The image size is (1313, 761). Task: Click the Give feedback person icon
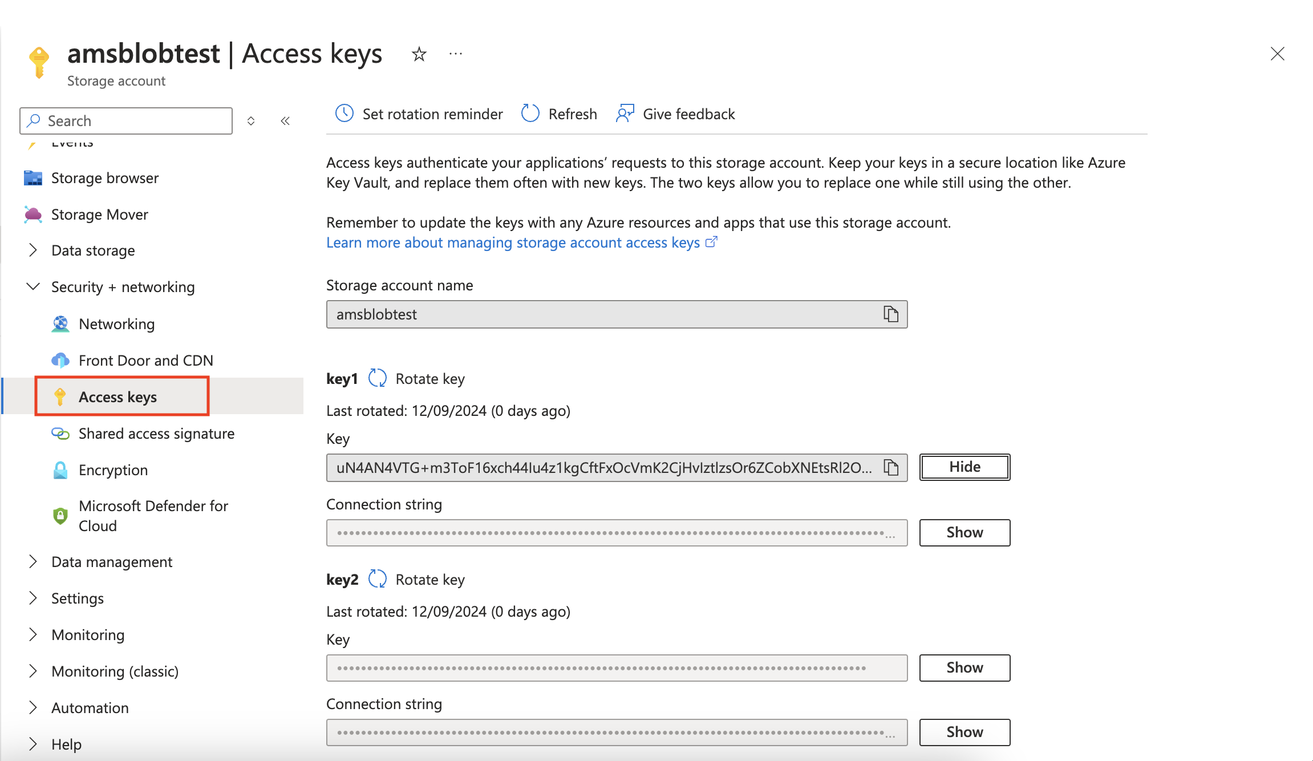pyautogui.click(x=625, y=114)
